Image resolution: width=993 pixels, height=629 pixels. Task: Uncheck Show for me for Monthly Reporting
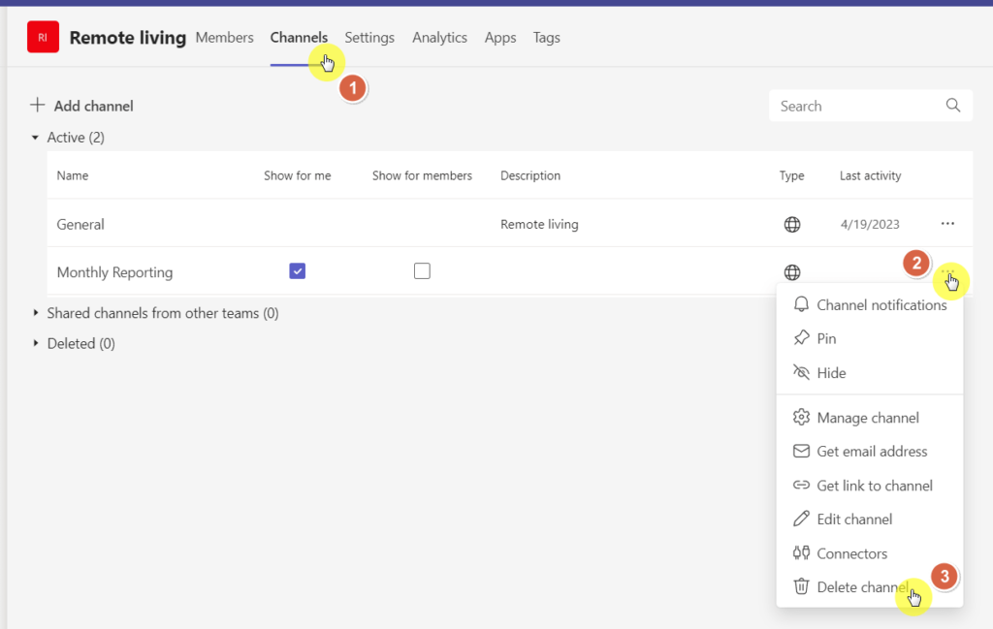(x=297, y=270)
